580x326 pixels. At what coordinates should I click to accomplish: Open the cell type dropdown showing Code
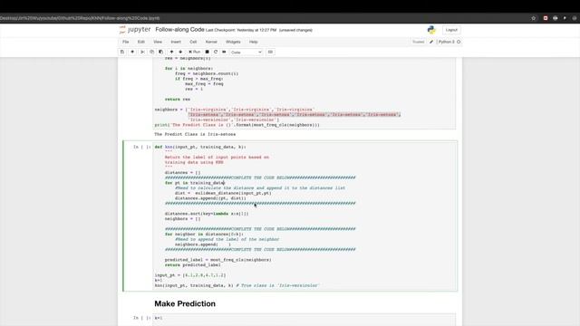(x=246, y=53)
